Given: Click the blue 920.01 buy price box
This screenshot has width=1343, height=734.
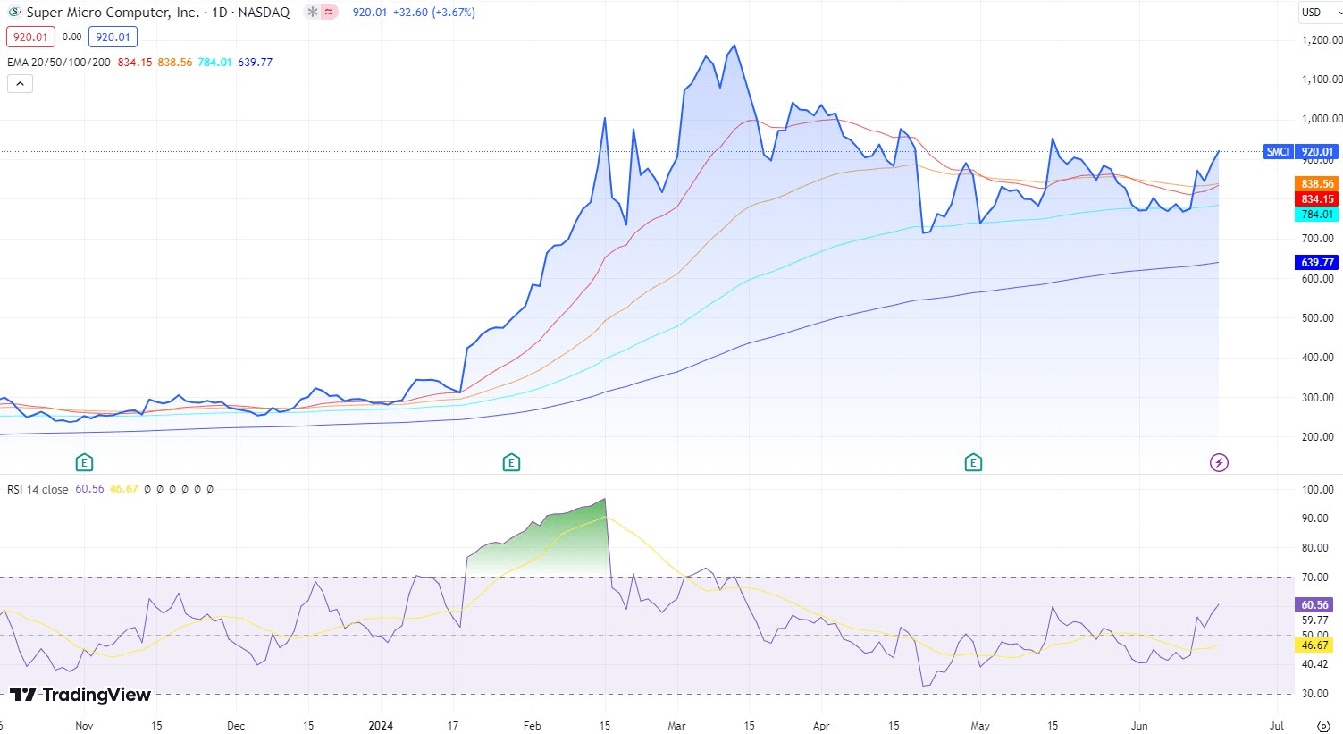Looking at the screenshot, I should [113, 38].
